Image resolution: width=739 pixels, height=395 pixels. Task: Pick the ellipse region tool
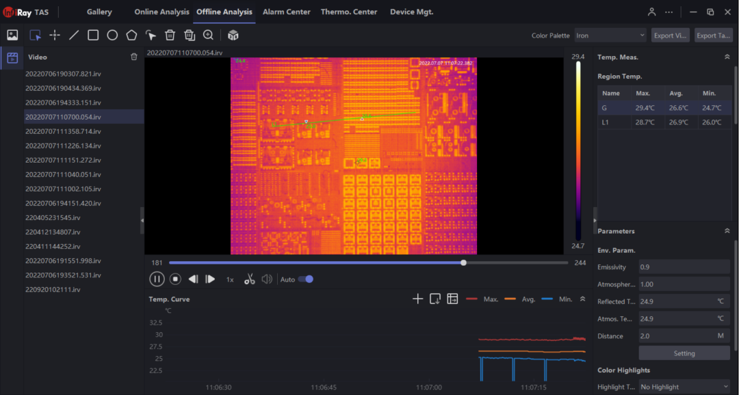(112, 35)
